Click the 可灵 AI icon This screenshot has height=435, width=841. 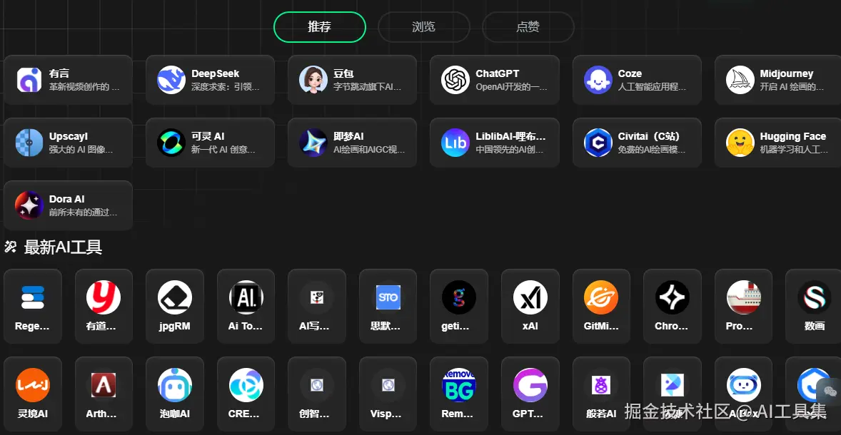171,143
